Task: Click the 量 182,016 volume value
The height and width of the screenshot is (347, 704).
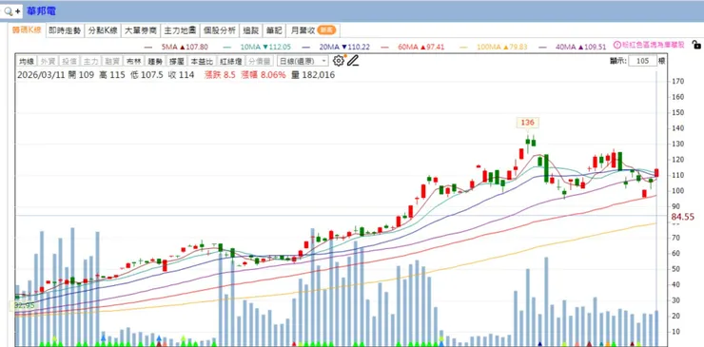Action: click(x=313, y=75)
